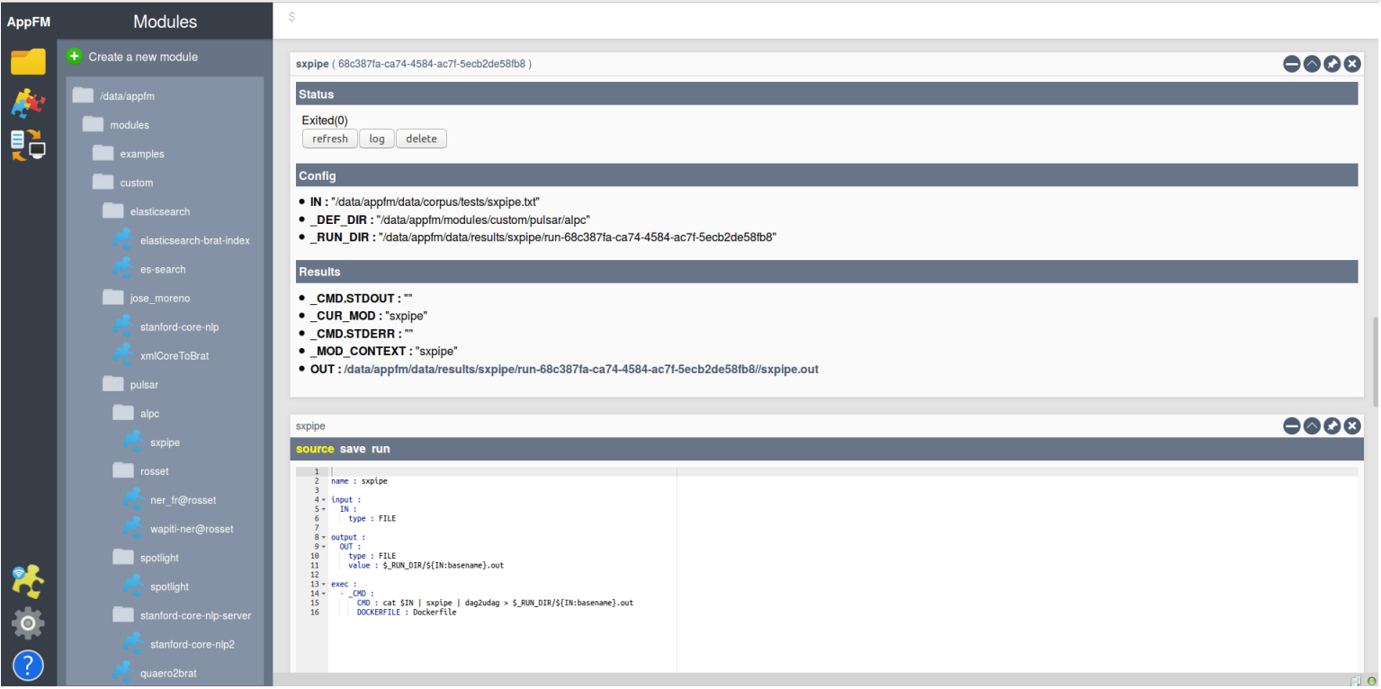Screen dimensions: 1381x689
Task: Select the stanford-core-nlp2 module puzzle icon
Action: tap(133, 643)
